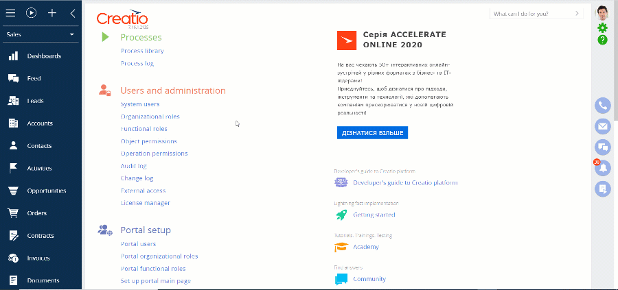Open the feed chat bubbles icon
The image size is (618, 290).
pos(602,147)
